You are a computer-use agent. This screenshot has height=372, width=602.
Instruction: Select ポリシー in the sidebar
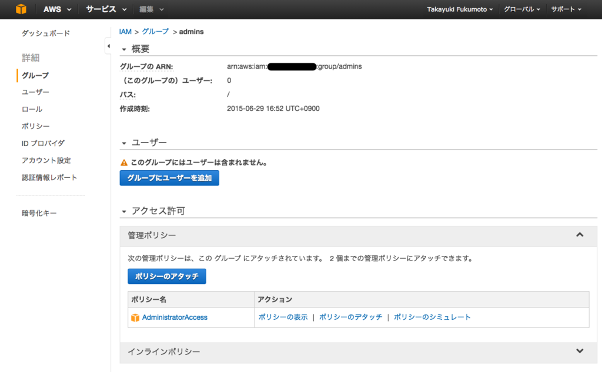[36, 126]
